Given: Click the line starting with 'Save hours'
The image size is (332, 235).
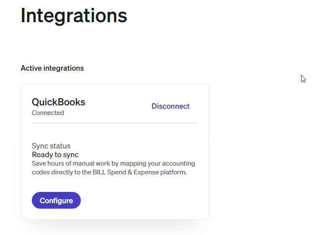Looking at the screenshot, I should coord(113,163).
